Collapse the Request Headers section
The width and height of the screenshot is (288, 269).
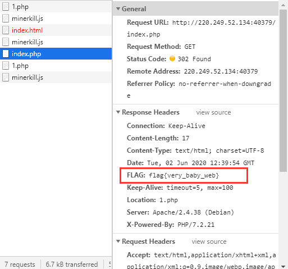(118, 241)
